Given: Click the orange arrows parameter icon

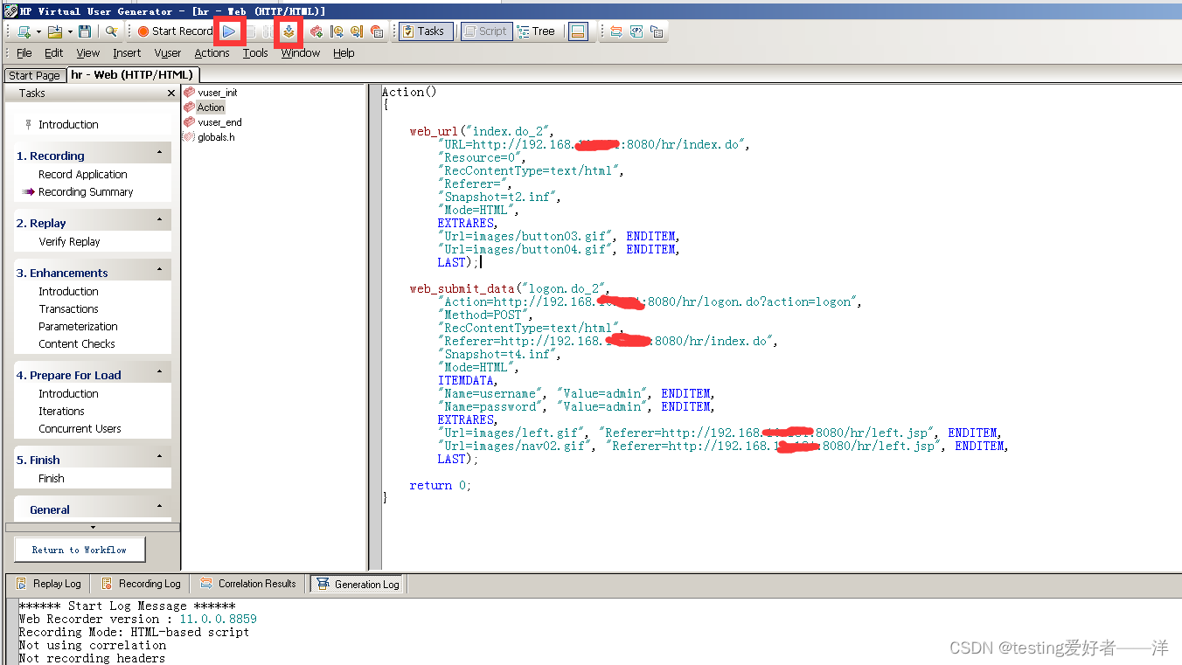Looking at the screenshot, I should pos(616,31).
